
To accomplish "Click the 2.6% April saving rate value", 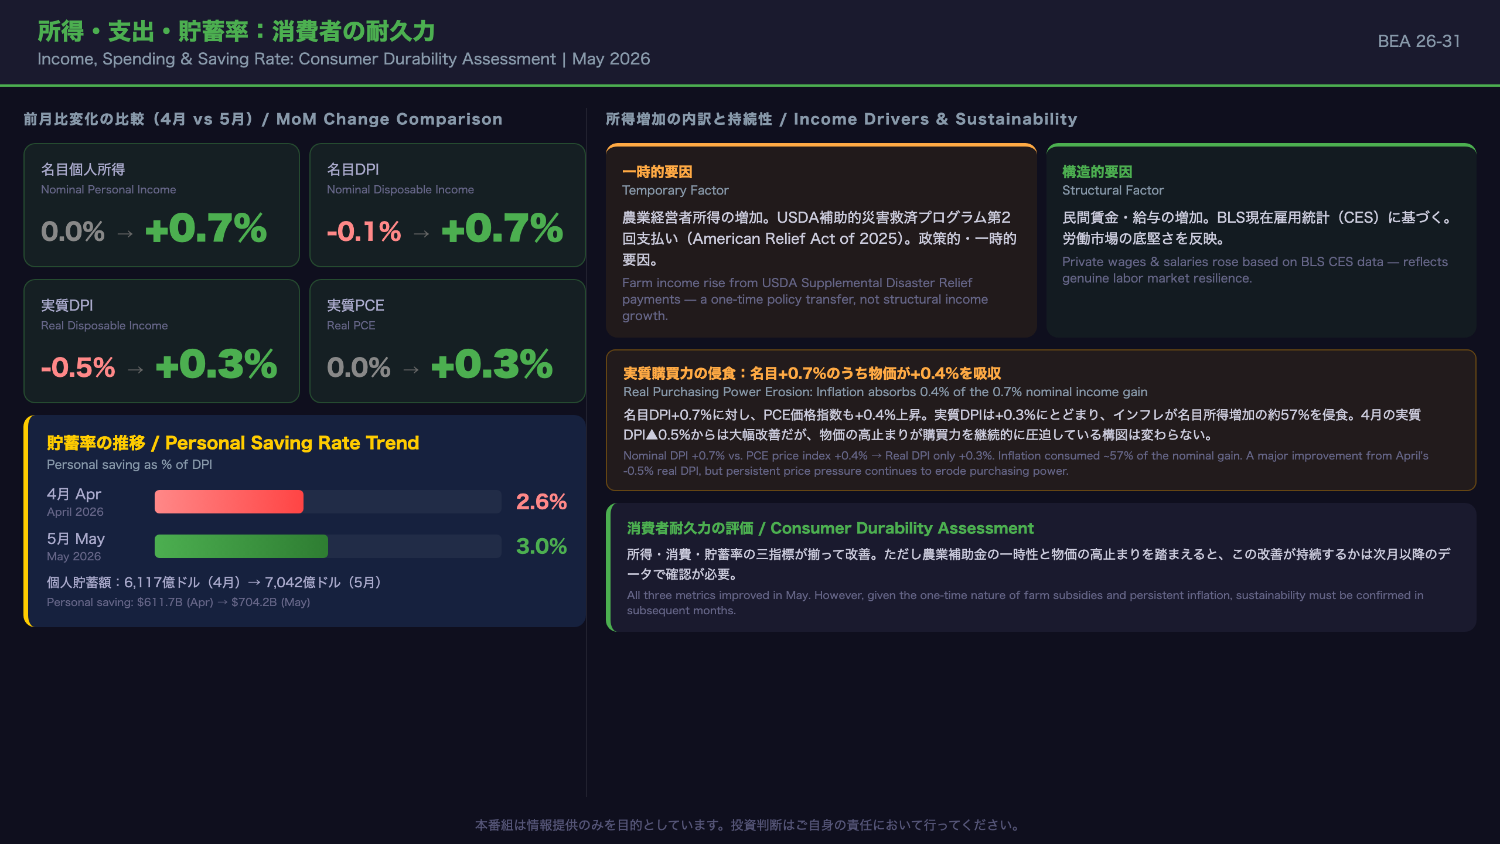I will 541,502.
